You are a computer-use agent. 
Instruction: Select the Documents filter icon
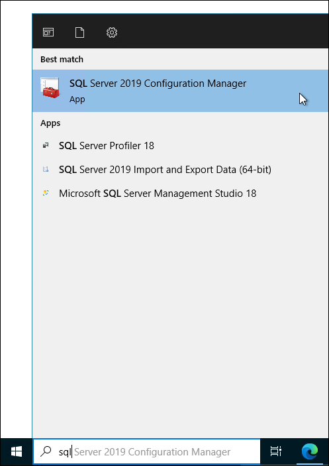coord(79,32)
